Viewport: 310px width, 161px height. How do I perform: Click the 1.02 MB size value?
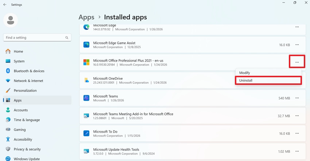(x=284, y=152)
